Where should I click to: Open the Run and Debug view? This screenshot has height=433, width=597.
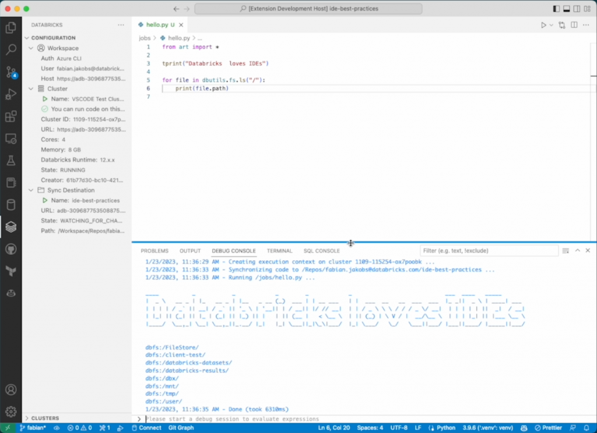[10, 94]
